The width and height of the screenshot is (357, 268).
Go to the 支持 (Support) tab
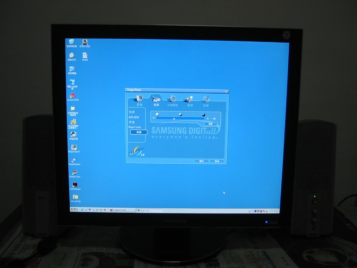tap(206, 102)
